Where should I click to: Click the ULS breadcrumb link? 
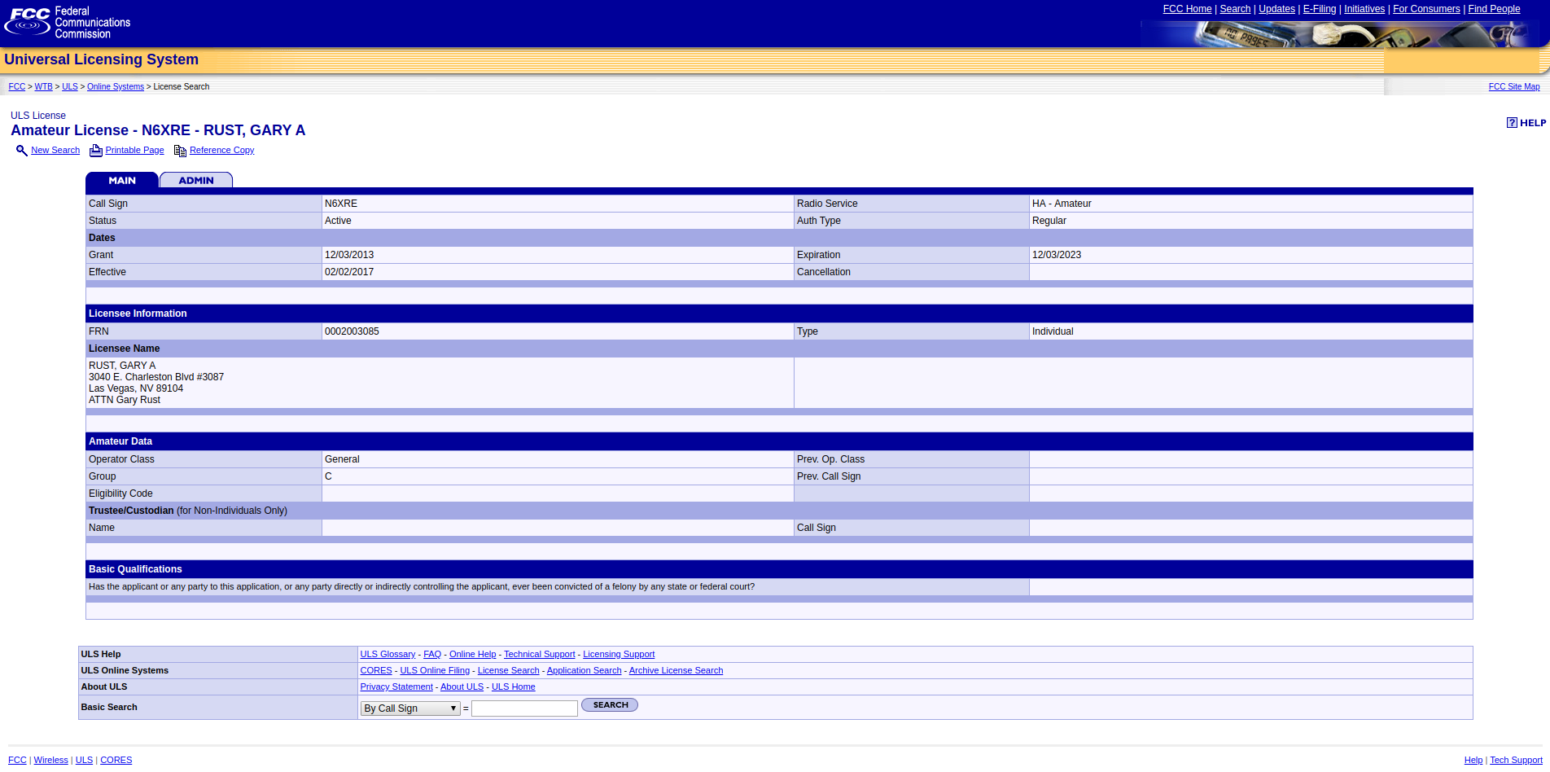coord(70,86)
